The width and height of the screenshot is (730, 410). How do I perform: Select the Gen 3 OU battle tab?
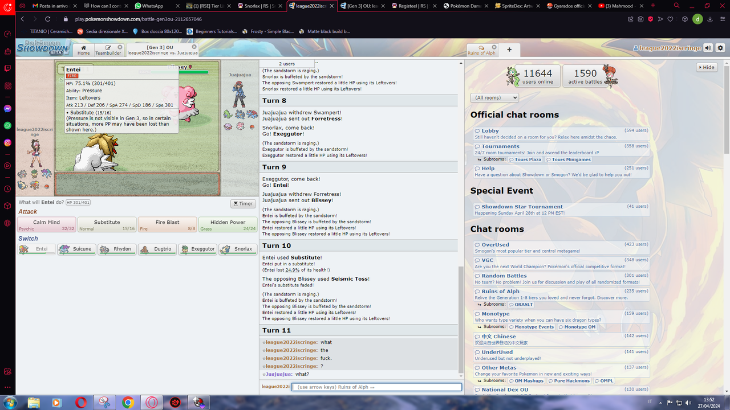click(163, 50)
